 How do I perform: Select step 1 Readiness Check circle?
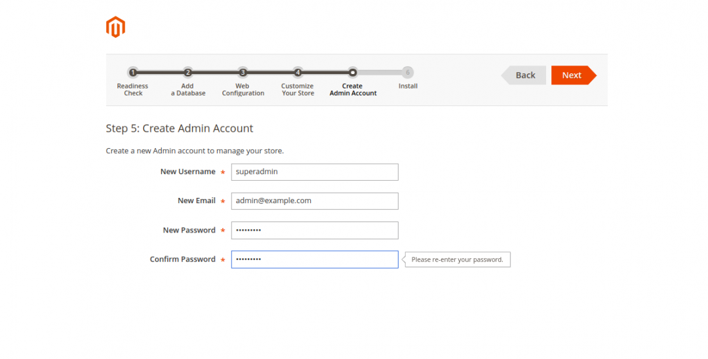(132, 72)
